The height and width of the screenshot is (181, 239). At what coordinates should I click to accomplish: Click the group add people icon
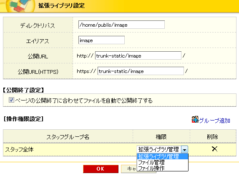195,119
